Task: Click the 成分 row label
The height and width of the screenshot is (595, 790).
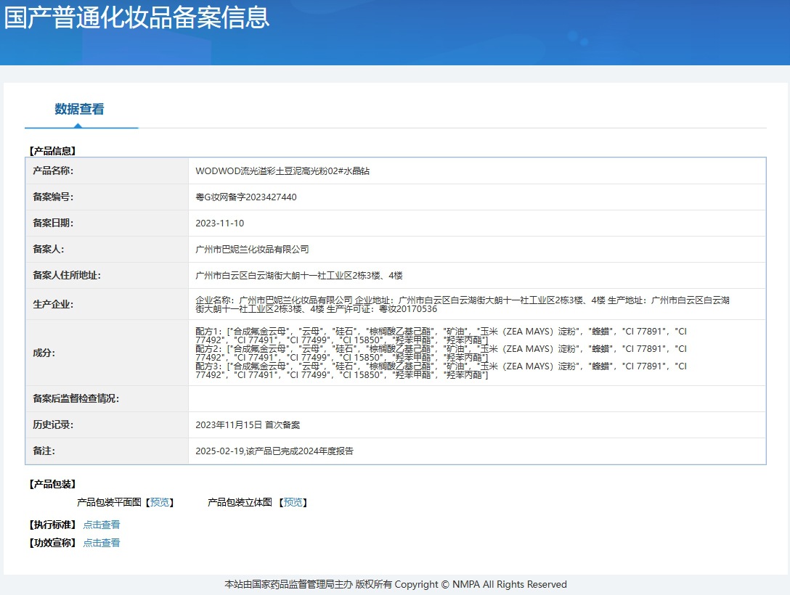Action: (44, 353)
